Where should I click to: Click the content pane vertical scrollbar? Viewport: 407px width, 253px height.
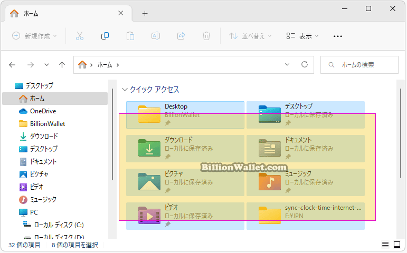pyautogui.click(x=401, y=133)
